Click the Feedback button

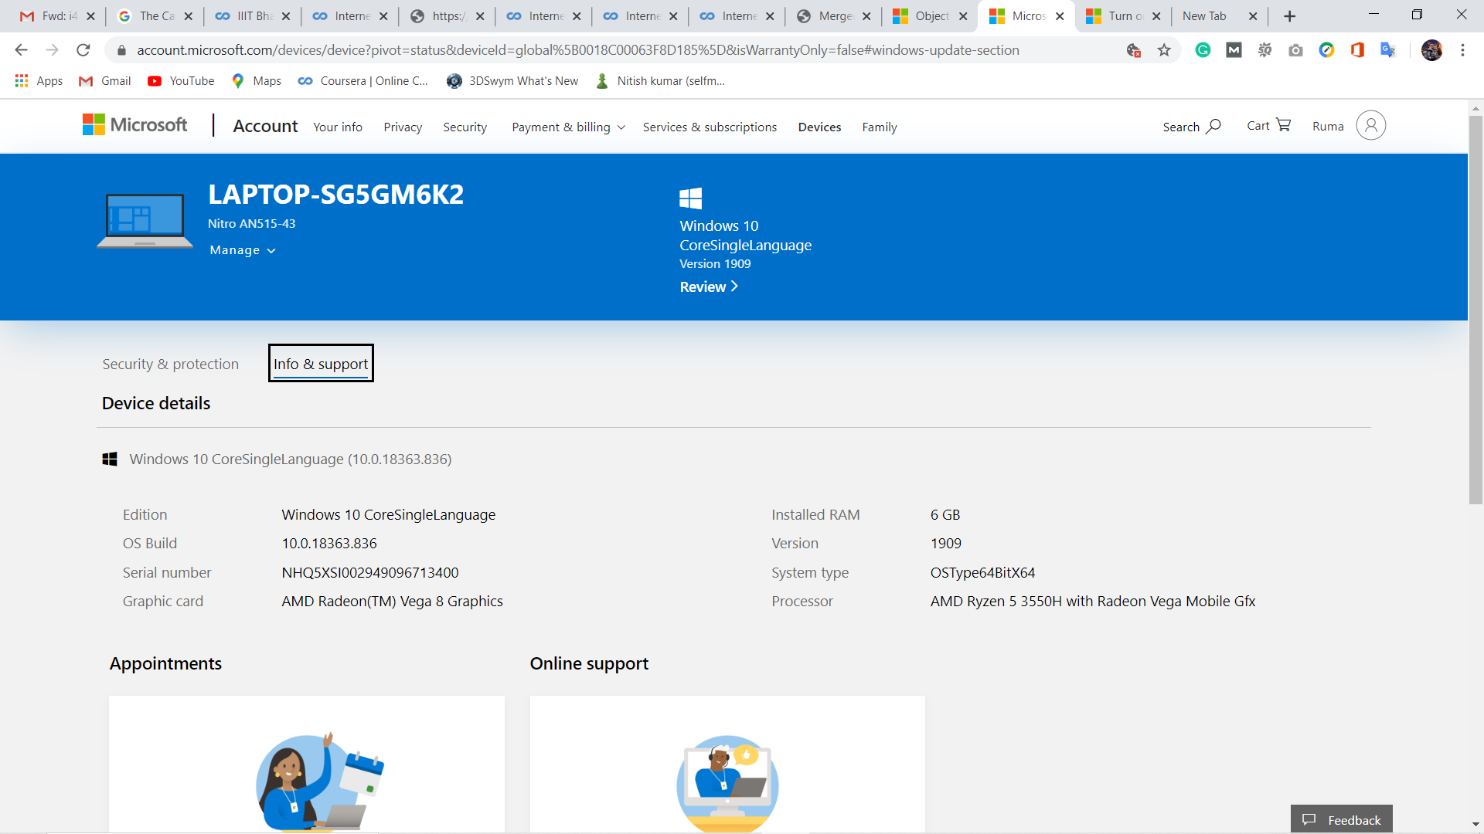coord(1341,820)
